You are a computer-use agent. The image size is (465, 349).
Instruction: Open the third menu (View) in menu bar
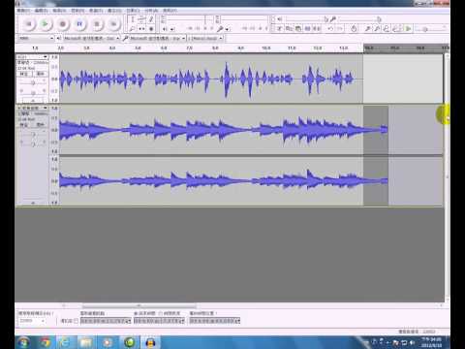pos(59,11)
